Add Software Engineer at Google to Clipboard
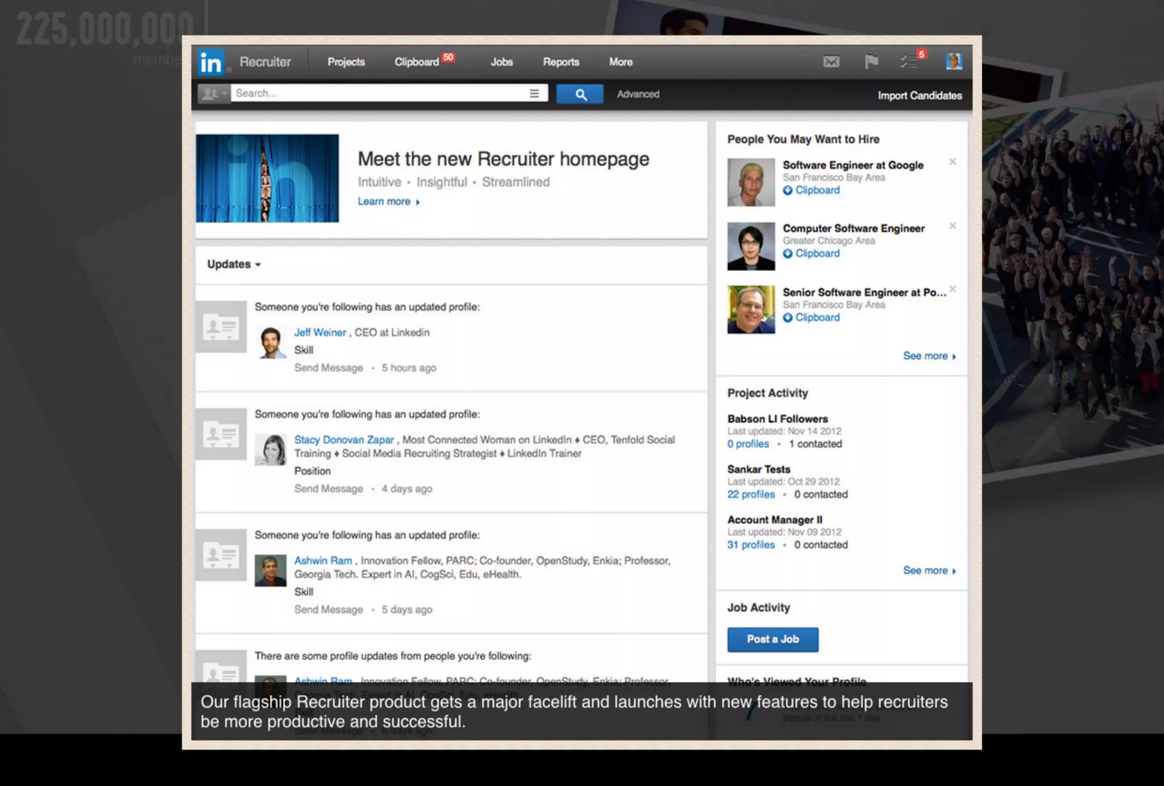Screen dimensions: 1164x786 click(x=811, y=190)
